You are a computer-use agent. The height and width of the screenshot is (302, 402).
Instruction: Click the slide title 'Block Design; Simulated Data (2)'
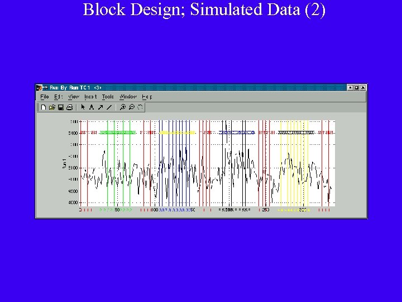pos(204,10)
